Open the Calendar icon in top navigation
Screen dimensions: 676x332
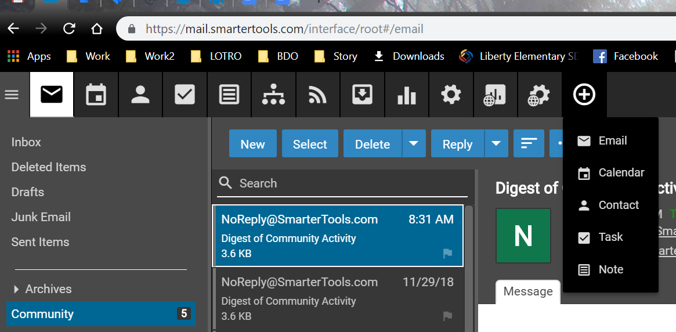96,95
